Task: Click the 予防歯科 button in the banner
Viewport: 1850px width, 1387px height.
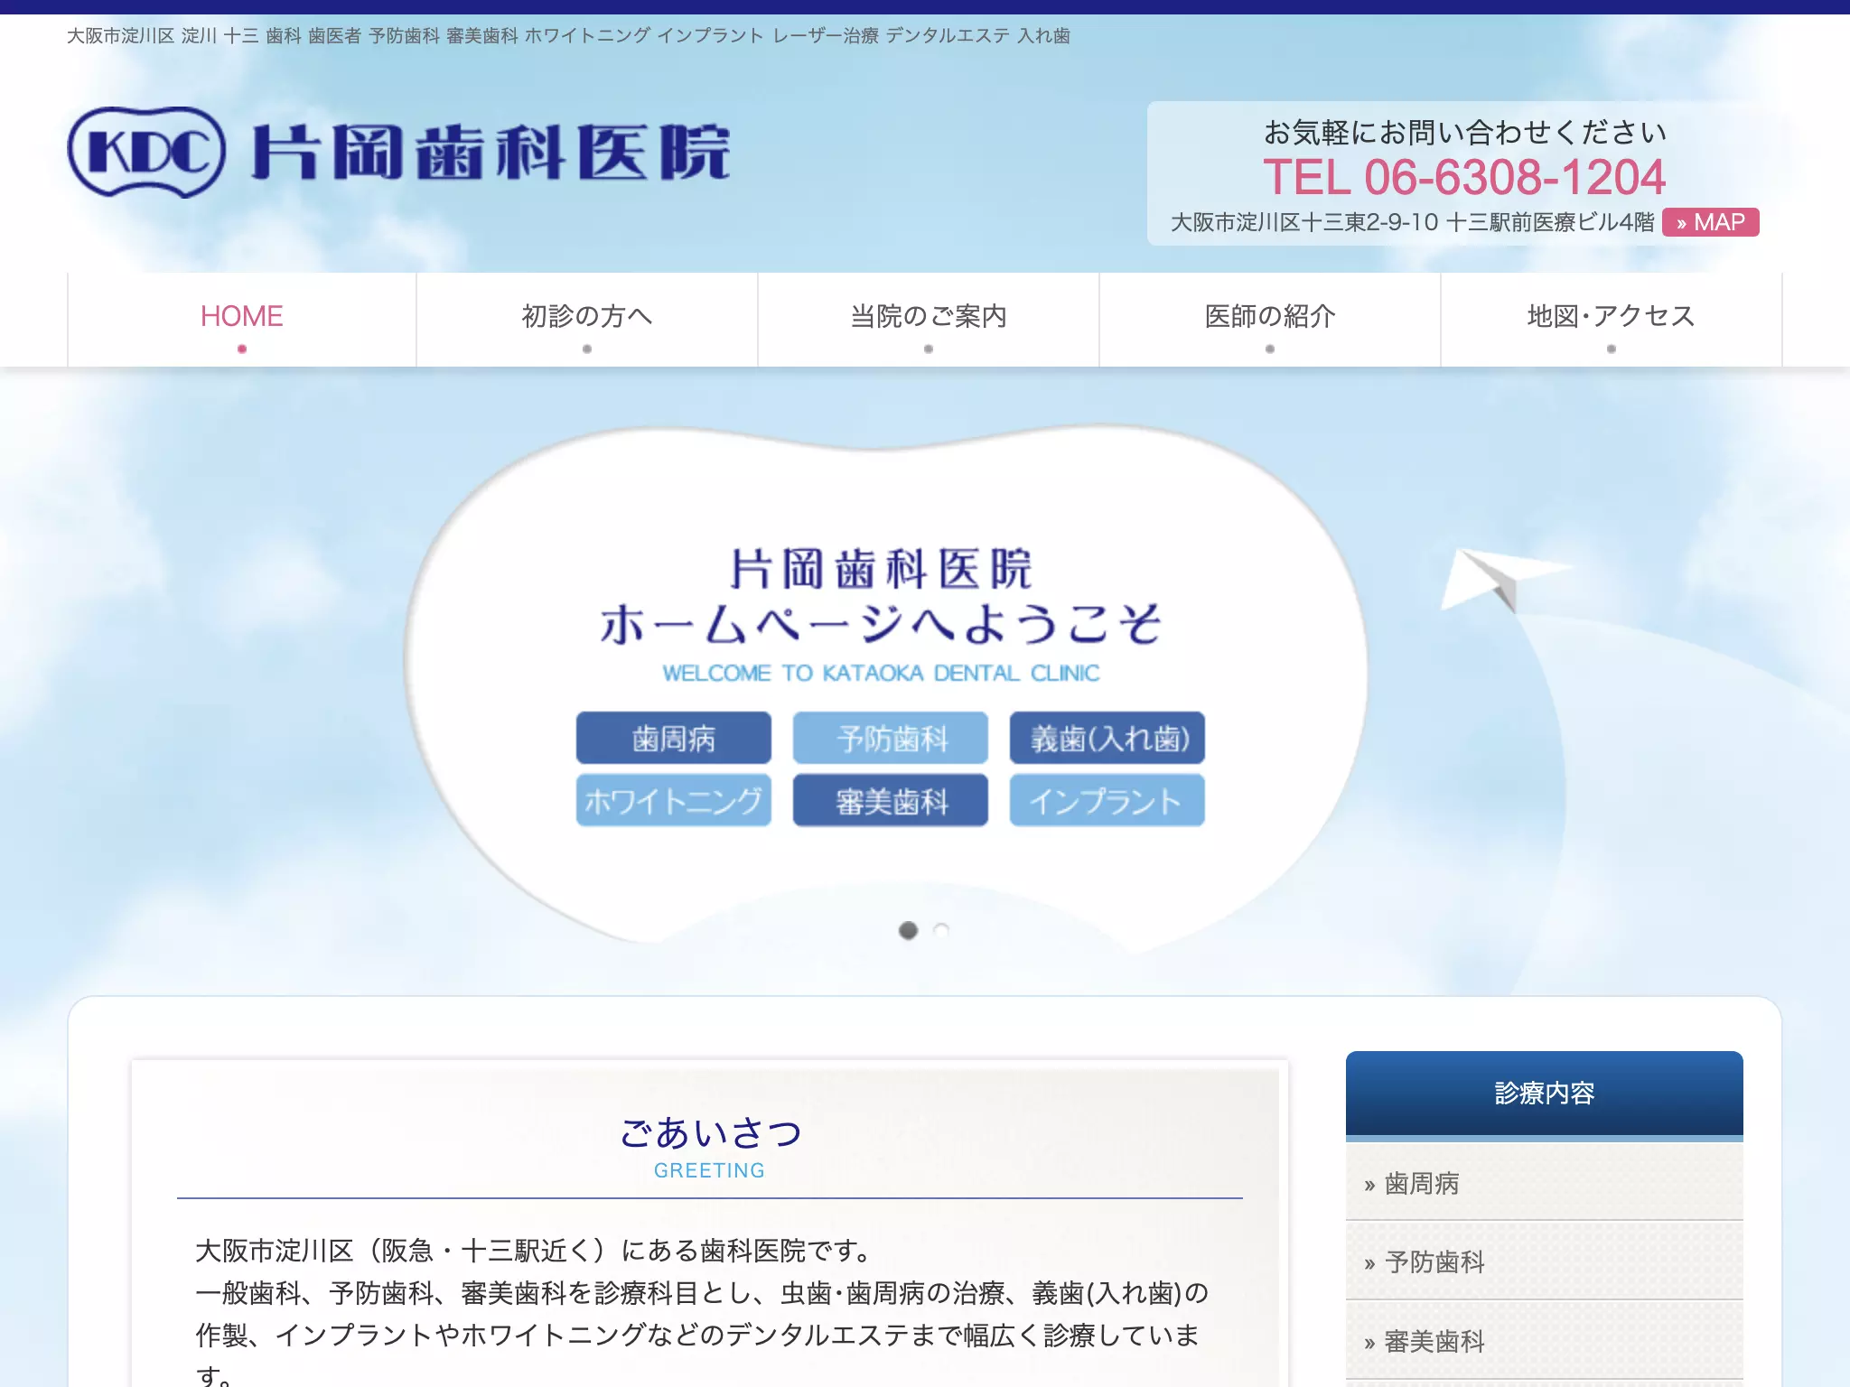Action: click(x=891, y=738)
